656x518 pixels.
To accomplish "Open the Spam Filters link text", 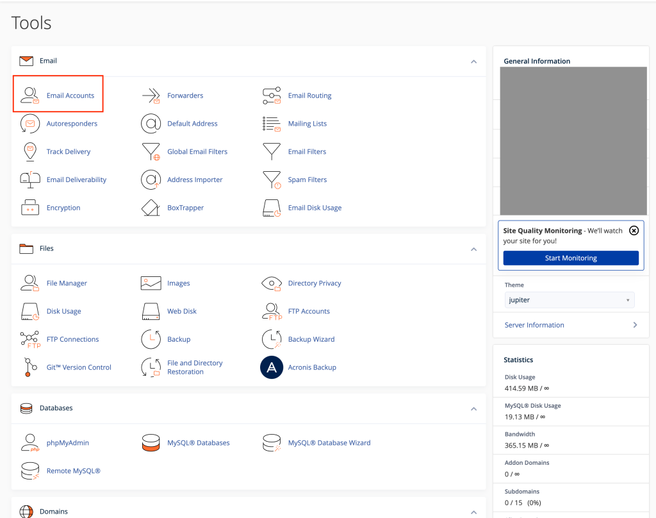I will pyautogui.click(x=307, y=180).
